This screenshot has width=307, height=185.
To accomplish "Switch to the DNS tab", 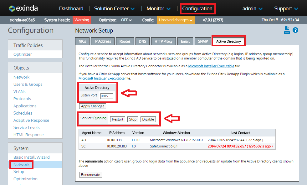I will point(142,41).
